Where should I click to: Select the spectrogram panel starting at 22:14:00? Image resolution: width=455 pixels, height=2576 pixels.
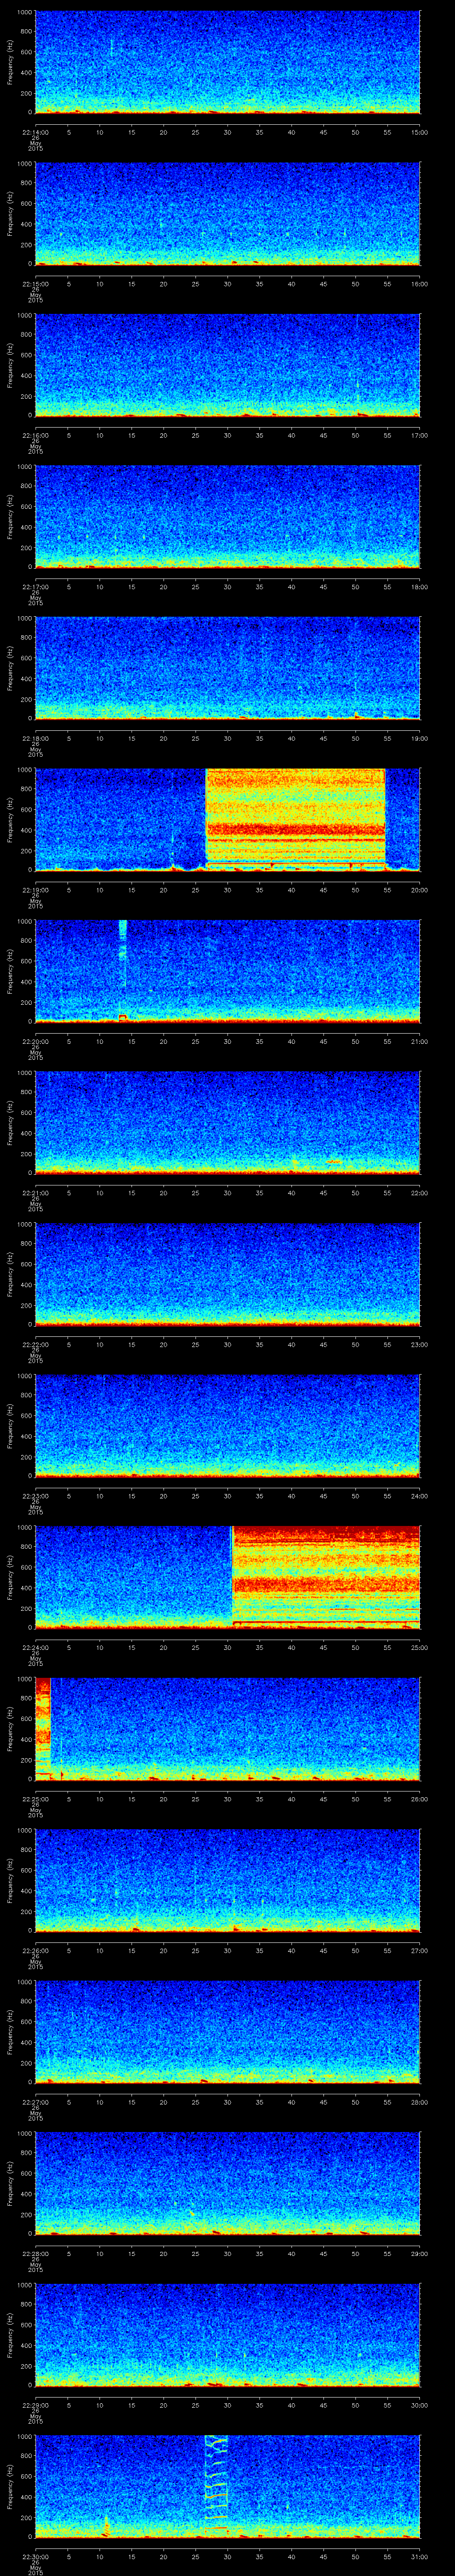coord(227,62)
